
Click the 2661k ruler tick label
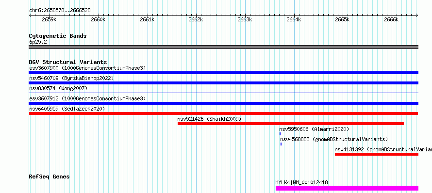point(147,20)
